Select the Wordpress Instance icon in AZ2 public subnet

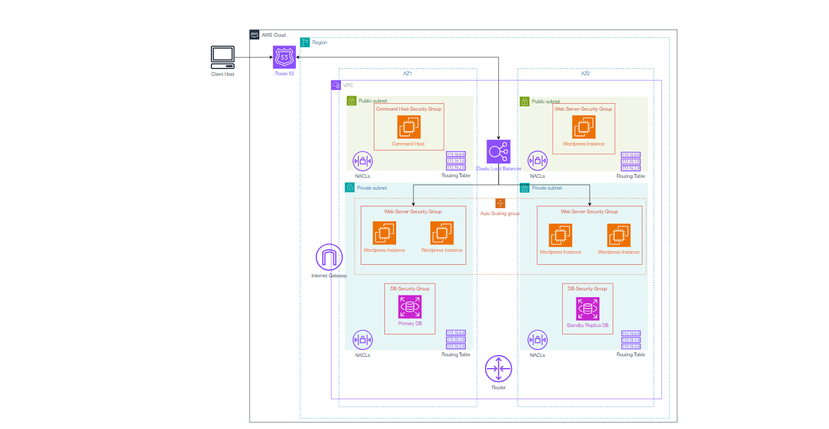583,127
